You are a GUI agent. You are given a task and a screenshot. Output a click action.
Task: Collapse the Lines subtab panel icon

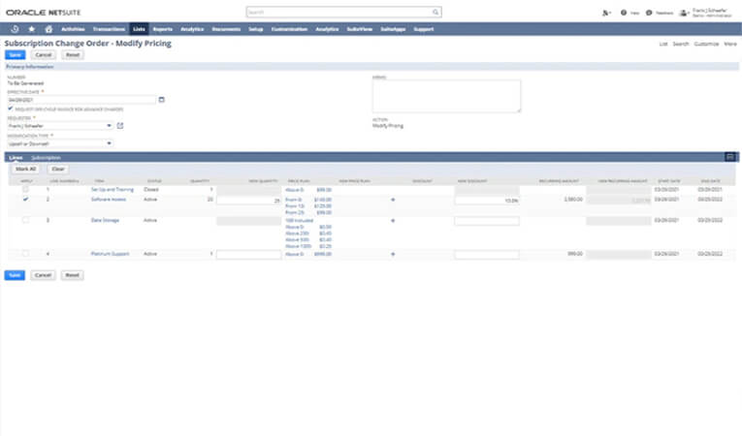(730, 157)
